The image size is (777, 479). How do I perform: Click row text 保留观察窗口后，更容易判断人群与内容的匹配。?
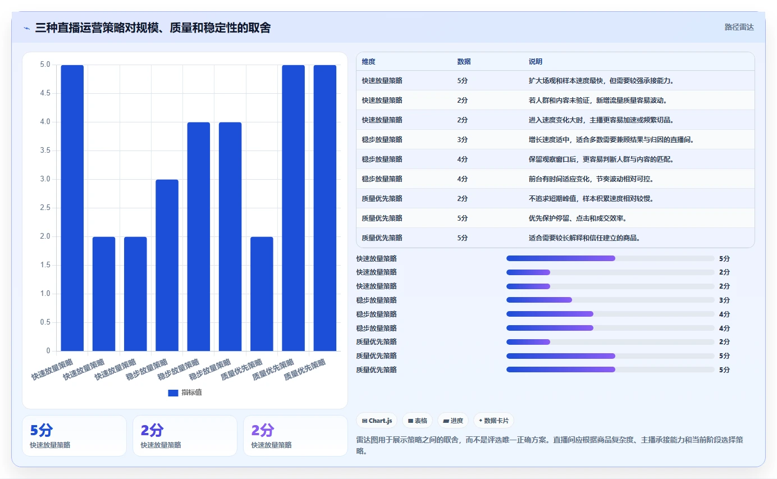(x=601, y=159)
